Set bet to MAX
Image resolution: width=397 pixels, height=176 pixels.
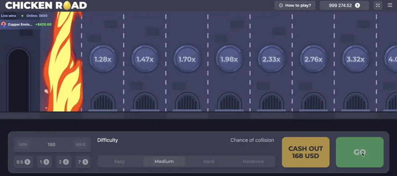81,145
